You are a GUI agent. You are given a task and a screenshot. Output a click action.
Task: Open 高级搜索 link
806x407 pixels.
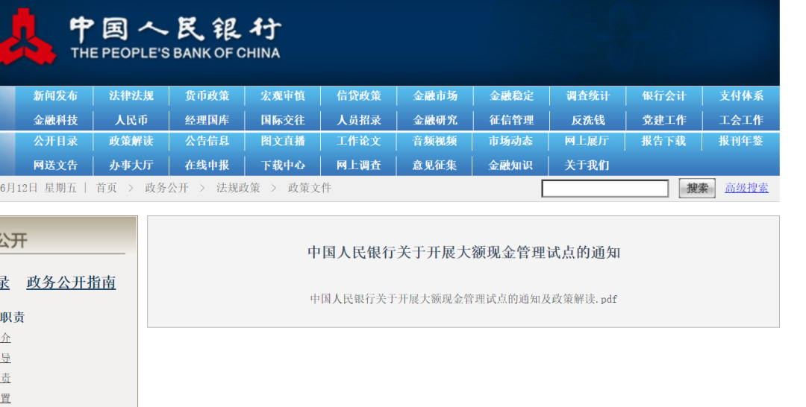(746, 189)
